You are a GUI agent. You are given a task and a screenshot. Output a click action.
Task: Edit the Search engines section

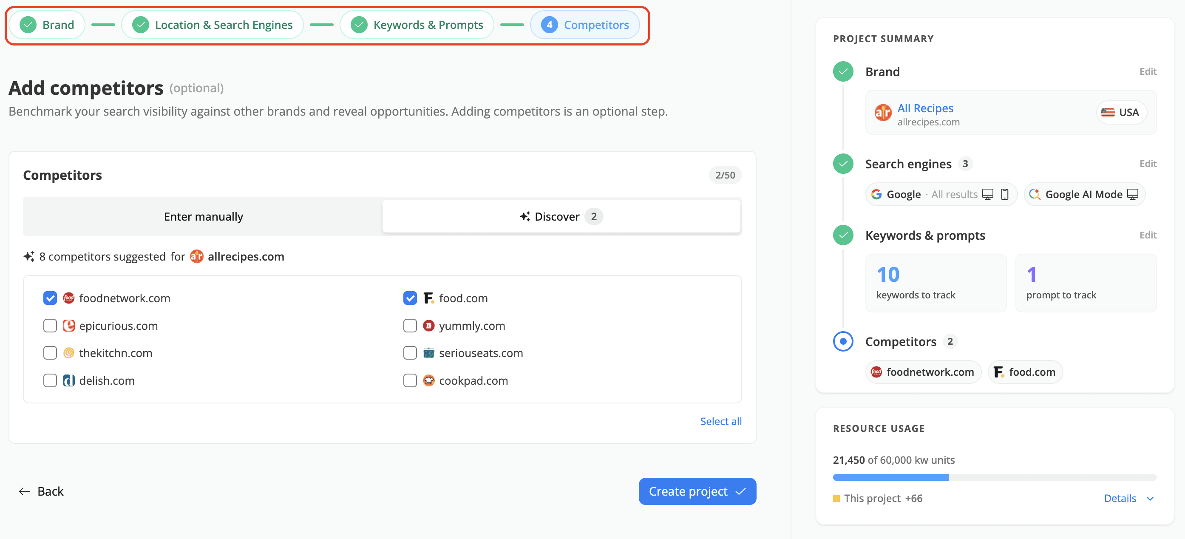[x=1148, y=164]
